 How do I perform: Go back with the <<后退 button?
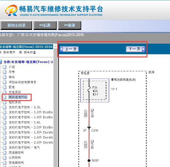45,25
